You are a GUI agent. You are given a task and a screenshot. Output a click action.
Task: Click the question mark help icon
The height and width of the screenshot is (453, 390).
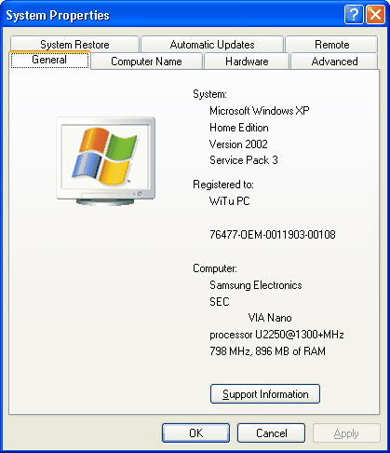click(354, 15)
